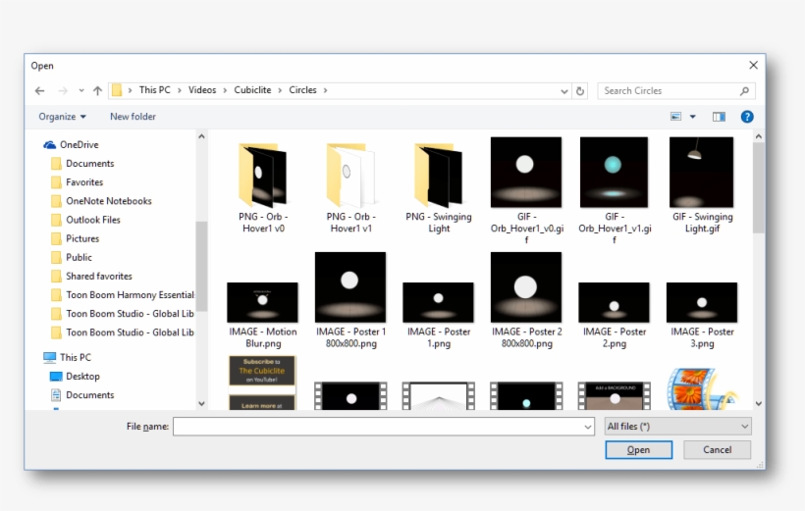Open the address bar history dropdown
Screen dimensions: 805x511
tap(564, 91)
